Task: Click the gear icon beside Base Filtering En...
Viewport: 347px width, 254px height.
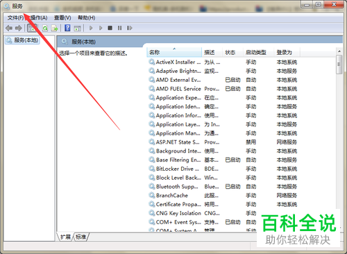Action: tap(152, 160)
